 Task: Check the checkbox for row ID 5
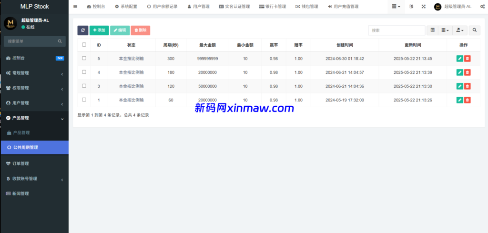[x=84, y=58]
